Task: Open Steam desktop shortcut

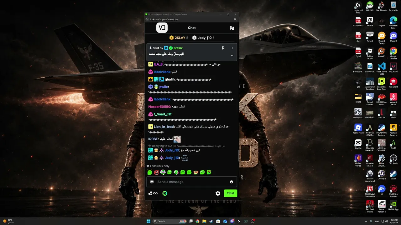Action: [393, 175]
